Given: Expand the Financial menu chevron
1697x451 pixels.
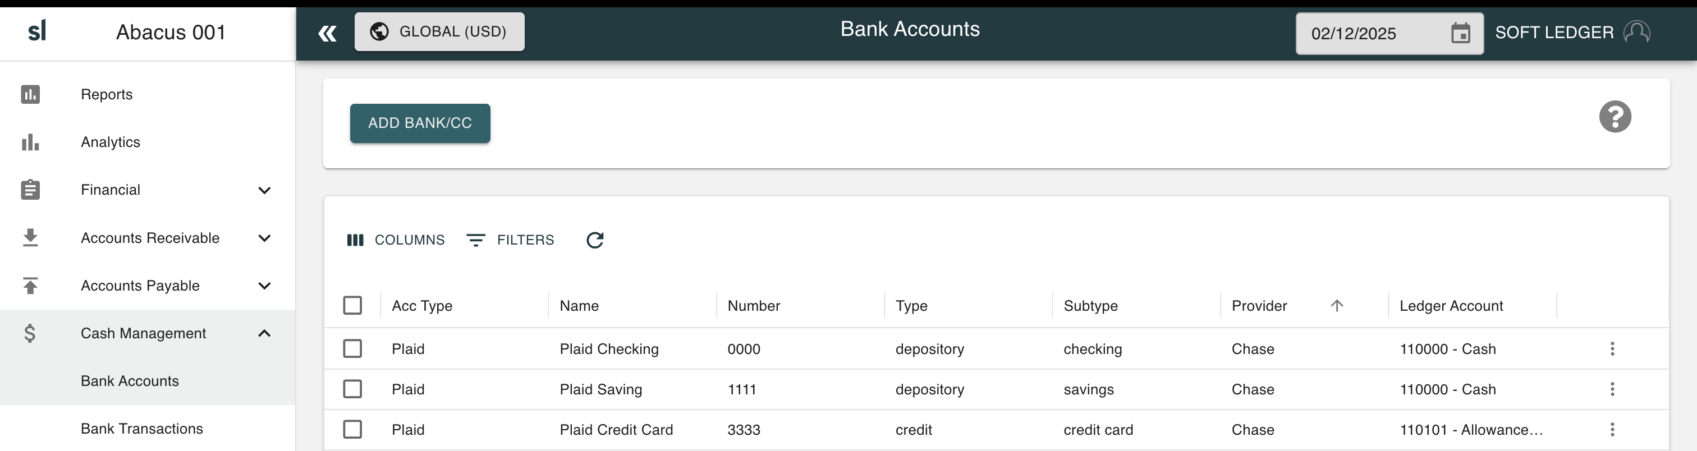Looking at the screenshot, I should point(264,190).
